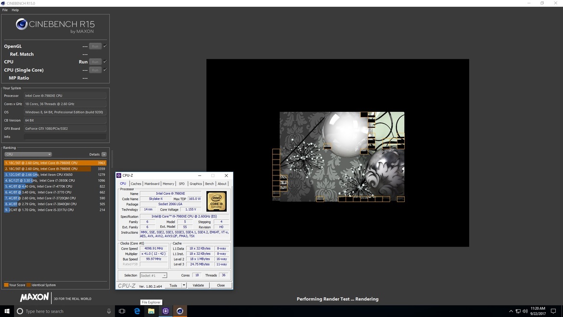Click the MAXON logo at bottom

[35, 298]
